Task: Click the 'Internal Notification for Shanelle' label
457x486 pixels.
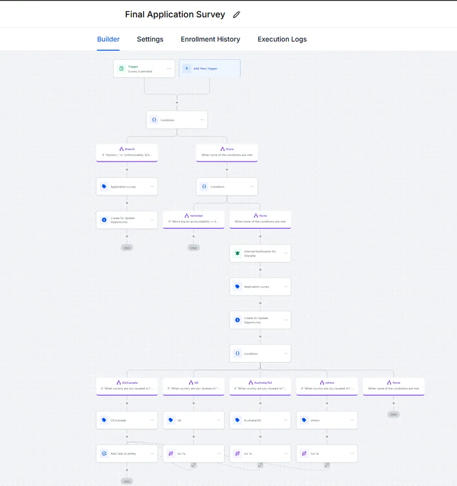Action: coord(260,254)
